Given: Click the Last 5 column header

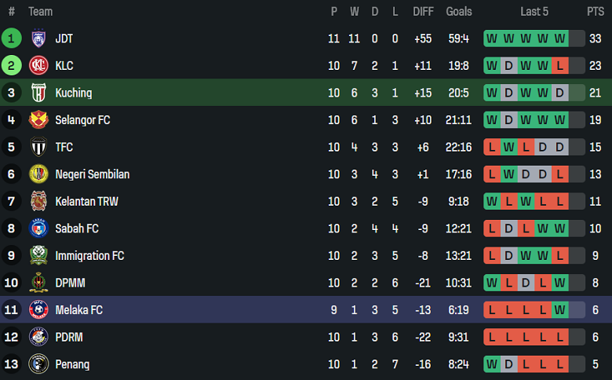Looking at the screenshot, I should pyautogui.click(x=534, y=12).
